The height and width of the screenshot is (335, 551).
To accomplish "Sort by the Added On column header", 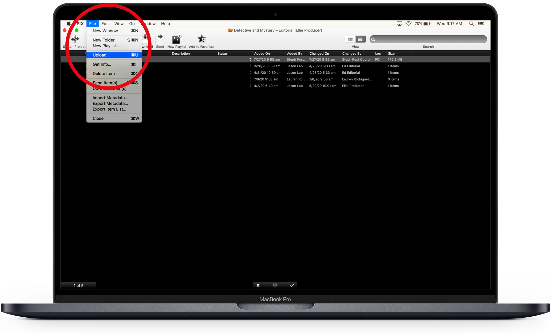I will pos(262,53).
